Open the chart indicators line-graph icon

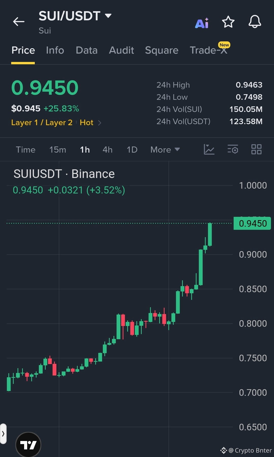[209, 149]
